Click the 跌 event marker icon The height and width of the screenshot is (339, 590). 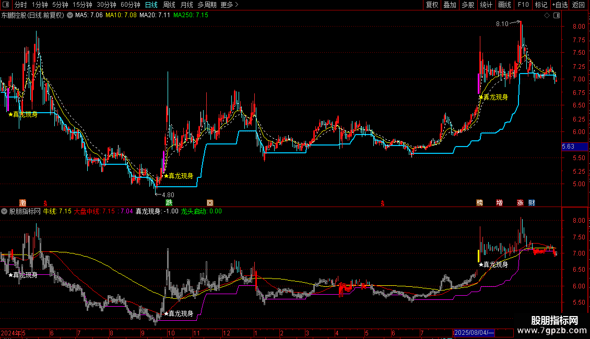tap(169, 203)
